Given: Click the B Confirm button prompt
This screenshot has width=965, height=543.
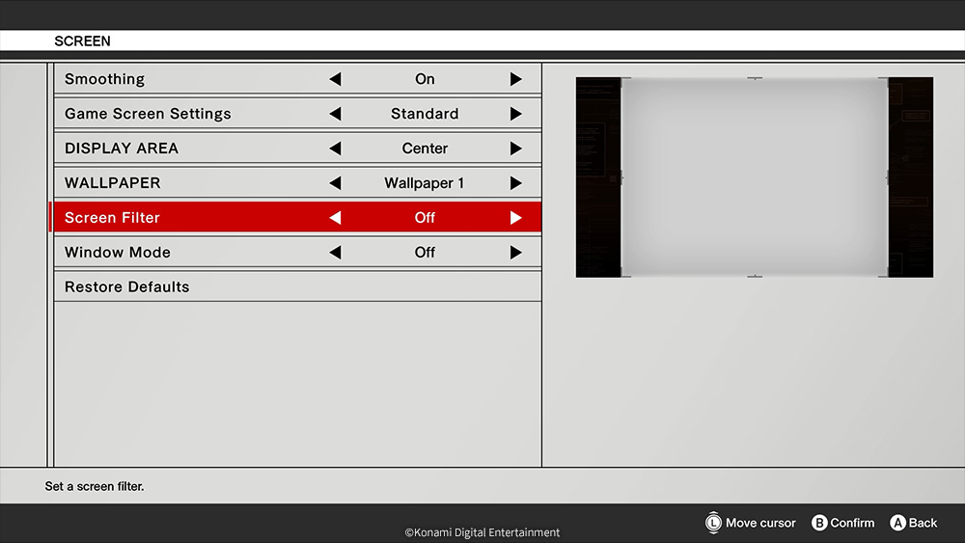Looking at the screenshot, I should click(842, 523).
